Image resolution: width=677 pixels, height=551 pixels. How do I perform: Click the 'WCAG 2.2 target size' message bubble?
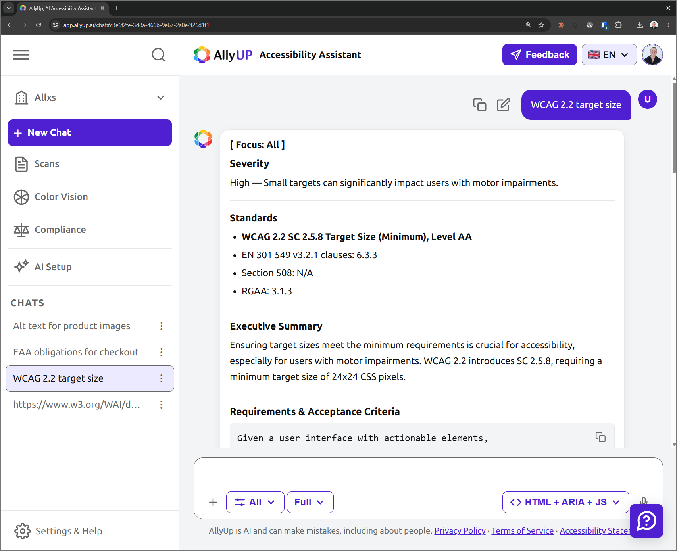pyautogui.click(x=576, y=105)
